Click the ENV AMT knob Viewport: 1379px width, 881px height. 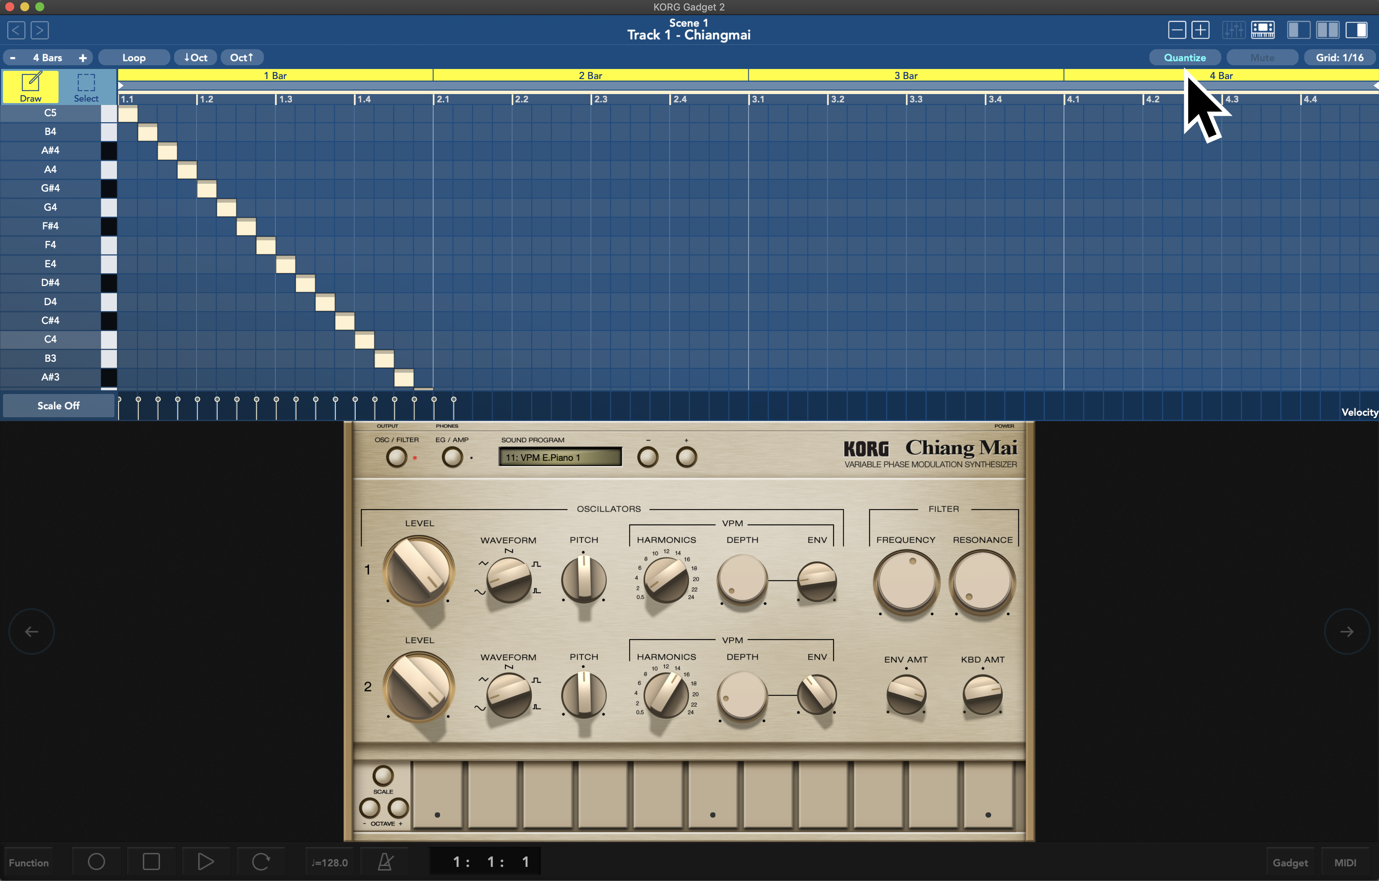[906, 694]
